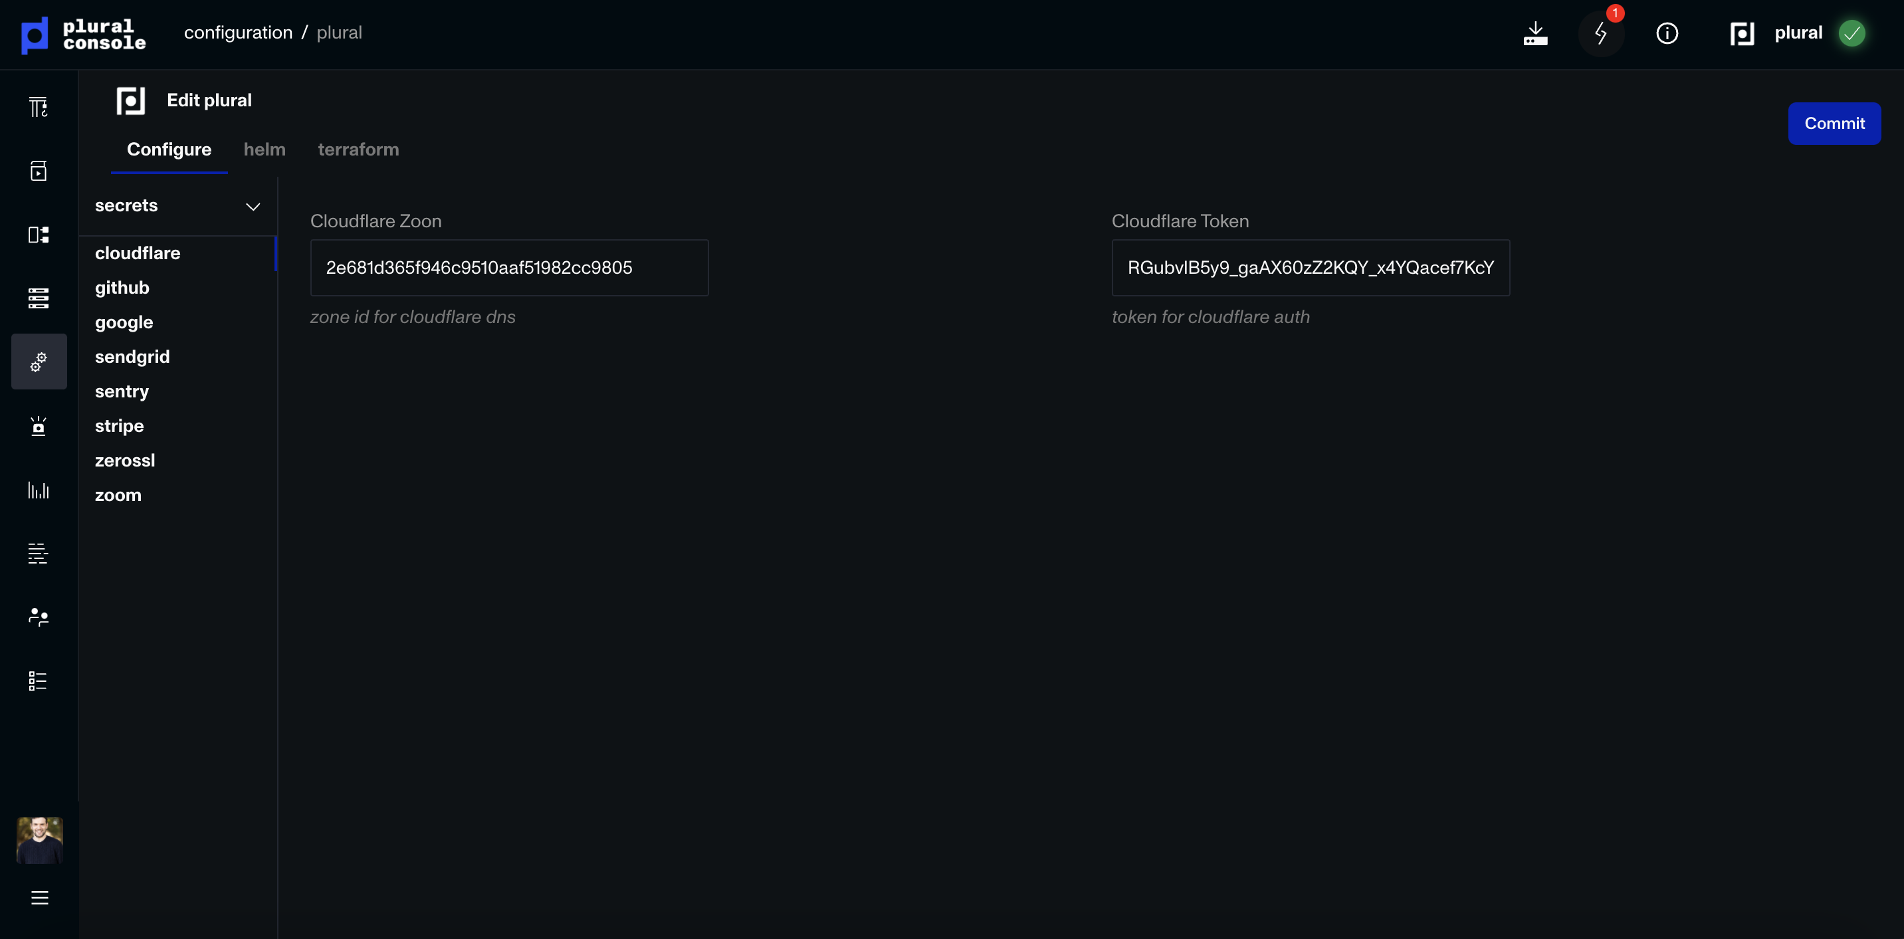
Task: Switch to the helm tab
Action: point(264,150)
